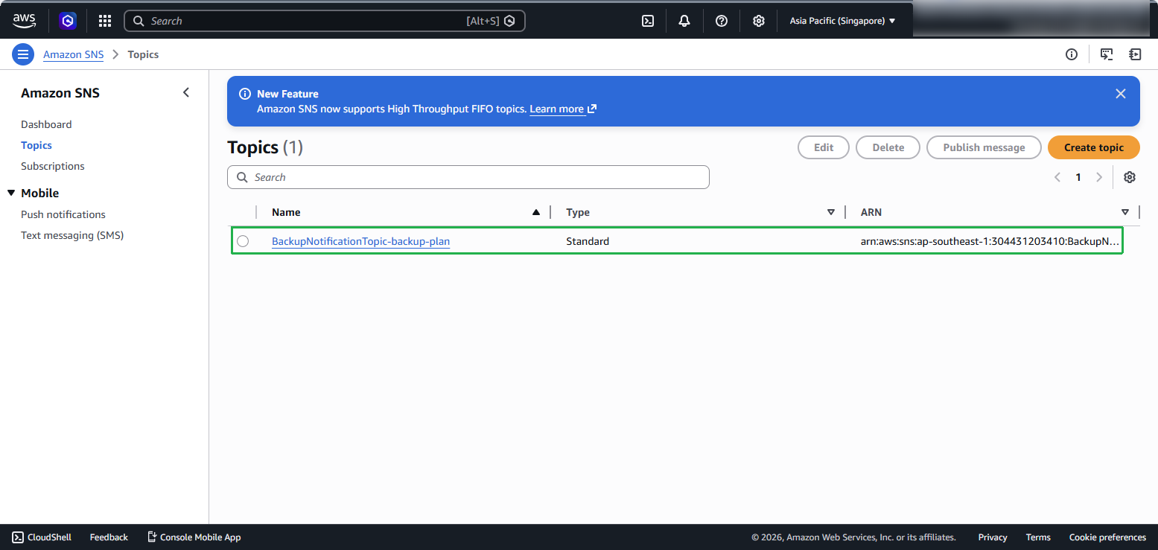Click the Delete button
Image resolution: width=1158 pixels, height=550 pixels.
[x=888, y=147]
